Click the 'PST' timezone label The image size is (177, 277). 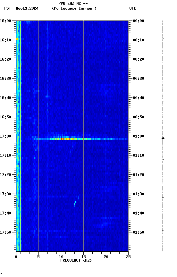click(8, 8)
